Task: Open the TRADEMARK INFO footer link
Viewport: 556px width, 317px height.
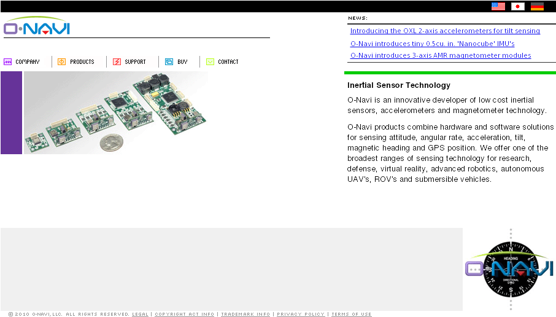Action: coord(245,314)
